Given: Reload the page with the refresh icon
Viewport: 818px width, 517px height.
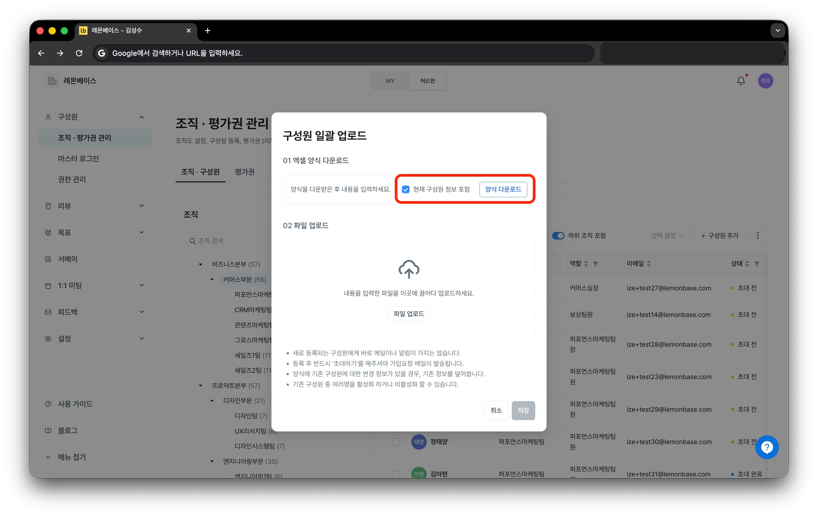Looking at the screenshot, I should pos(79,53).
